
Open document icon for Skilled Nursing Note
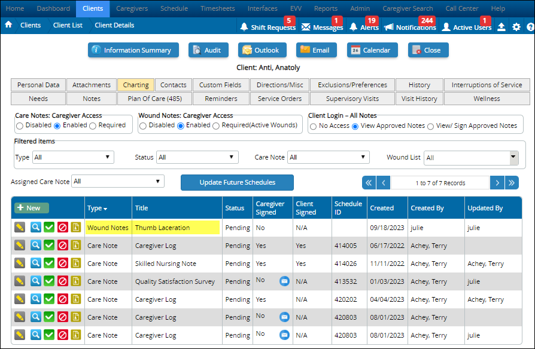pos(76,263)
